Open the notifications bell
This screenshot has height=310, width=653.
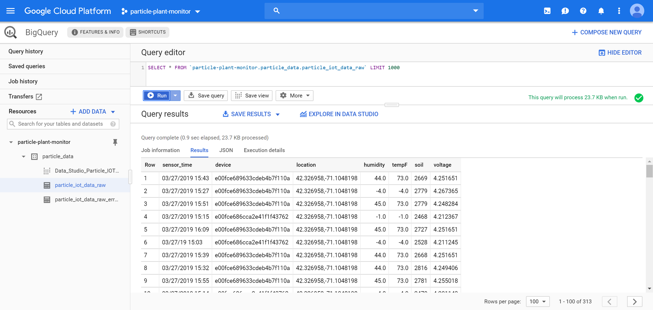pos(601,11)
